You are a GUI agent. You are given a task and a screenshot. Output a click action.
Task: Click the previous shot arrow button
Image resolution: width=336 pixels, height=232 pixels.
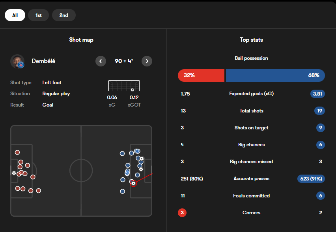click(101, 61)
